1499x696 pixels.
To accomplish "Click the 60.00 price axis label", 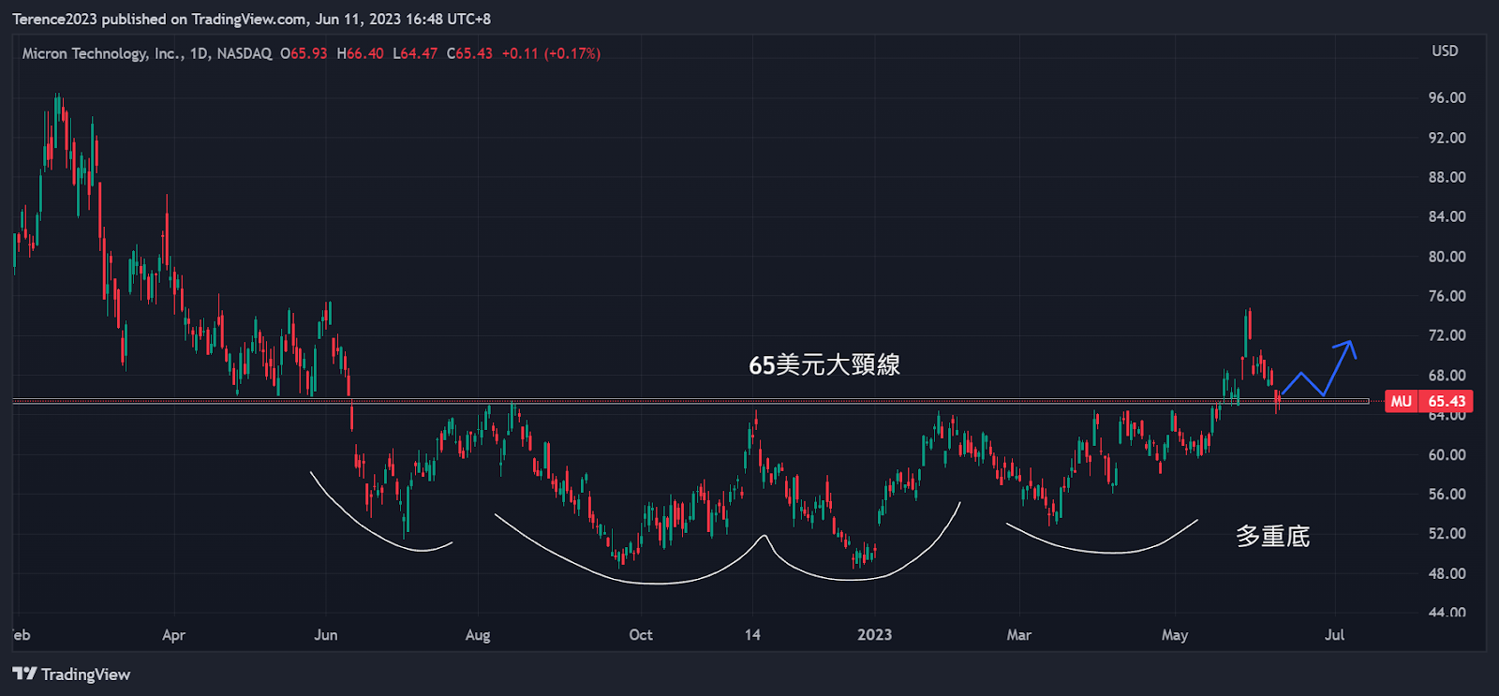I will pos(1447,454).
